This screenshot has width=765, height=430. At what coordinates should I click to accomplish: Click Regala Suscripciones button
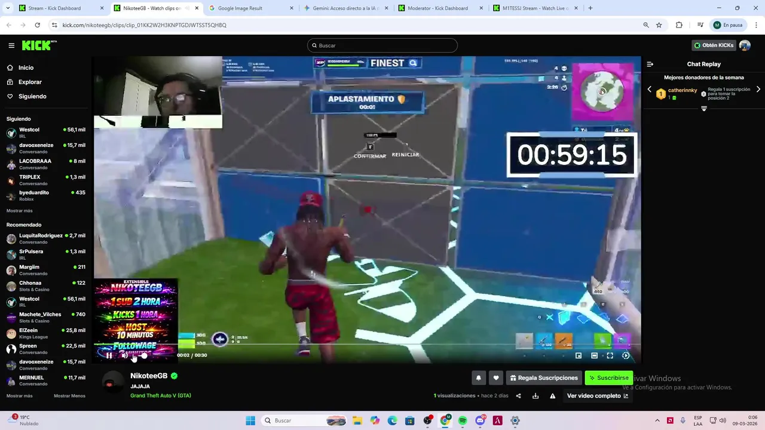(544, 378)
